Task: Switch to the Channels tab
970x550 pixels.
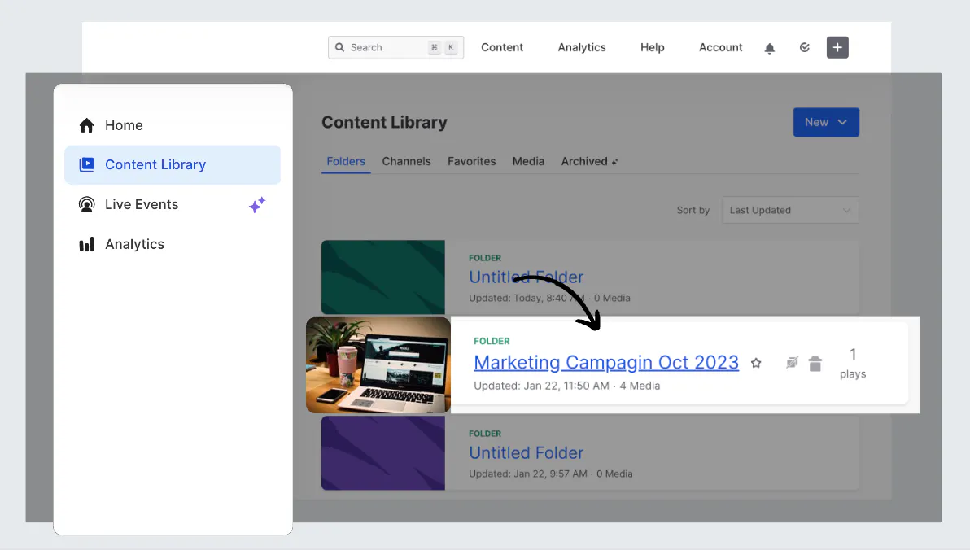Action: coord(406,161)
